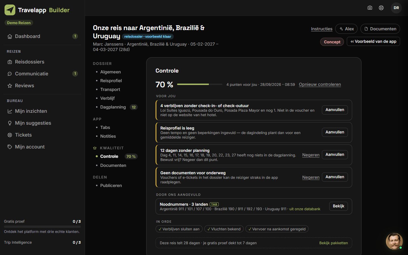Click the 70 % Controle progress bar

(200, 84)
